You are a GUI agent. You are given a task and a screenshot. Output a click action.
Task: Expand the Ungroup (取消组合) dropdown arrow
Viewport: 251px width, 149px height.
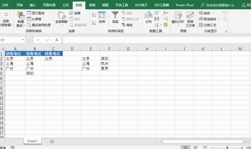[x=220, y=19]
